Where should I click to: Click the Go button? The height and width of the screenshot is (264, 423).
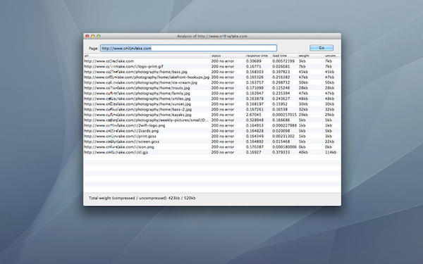pos(321,48)
